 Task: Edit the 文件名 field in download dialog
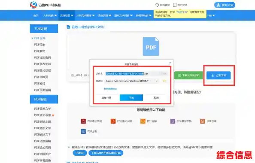coord(136,74)
